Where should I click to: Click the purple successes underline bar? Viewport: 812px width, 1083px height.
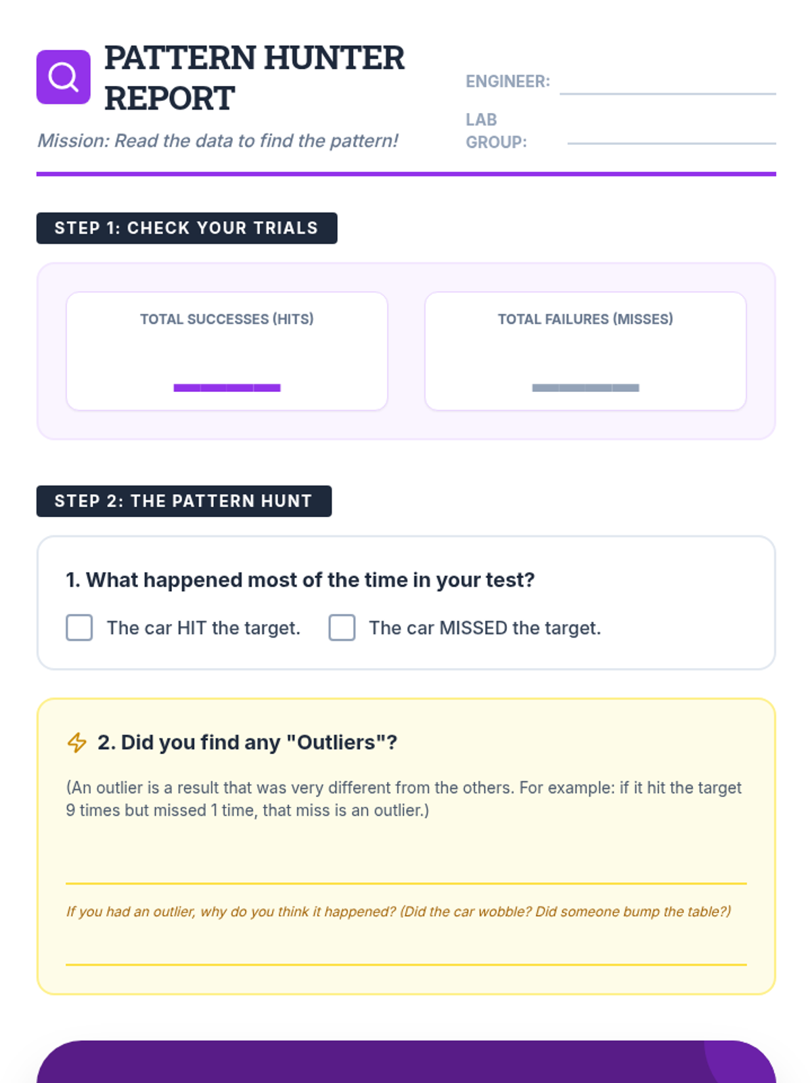click(x=227, y=388)
